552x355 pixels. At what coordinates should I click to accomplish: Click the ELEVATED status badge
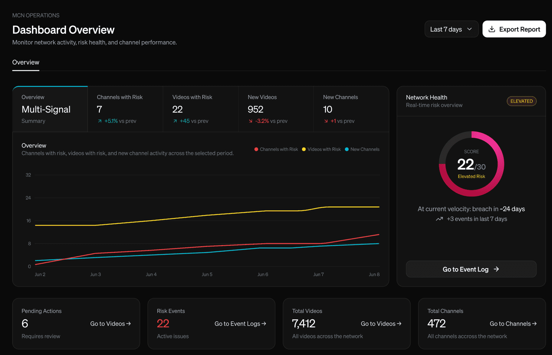pyautogui.click(x=522, y=101)
